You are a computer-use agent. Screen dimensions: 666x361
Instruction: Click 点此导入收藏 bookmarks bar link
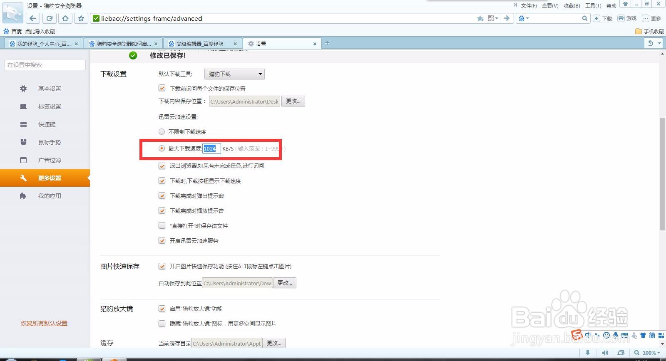(x=40, y=31)
